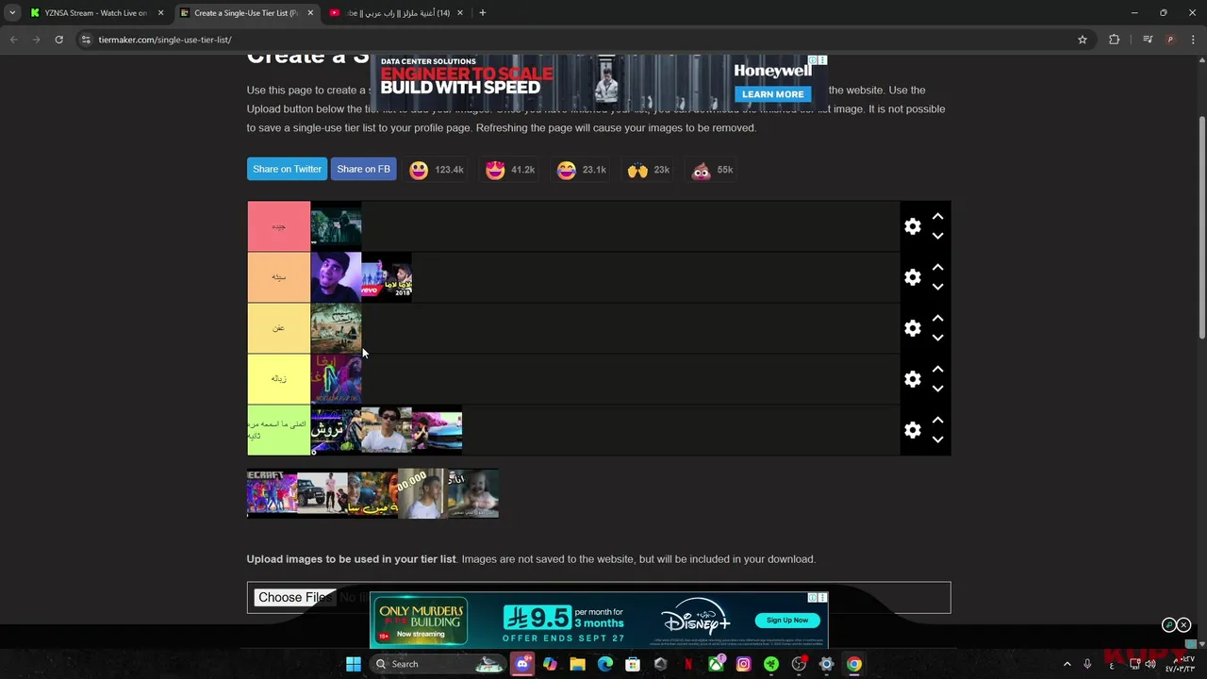Open Instagram from the taskbar
This screenshot has height=679, width=1207.
[743, 664]
